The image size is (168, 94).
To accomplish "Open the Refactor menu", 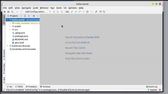I will (44, 8).
